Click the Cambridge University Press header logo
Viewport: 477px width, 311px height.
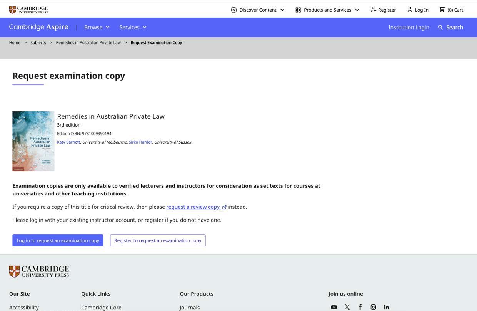point(28,10)
